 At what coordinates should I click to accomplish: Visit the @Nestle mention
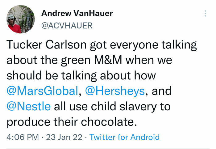[x=29, y=106]
